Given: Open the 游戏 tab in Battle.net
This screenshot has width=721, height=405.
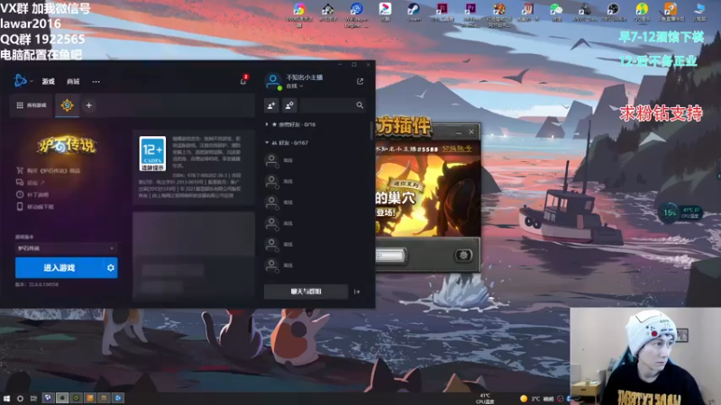Looking at the screenshot, I should [x=49, y=81].
